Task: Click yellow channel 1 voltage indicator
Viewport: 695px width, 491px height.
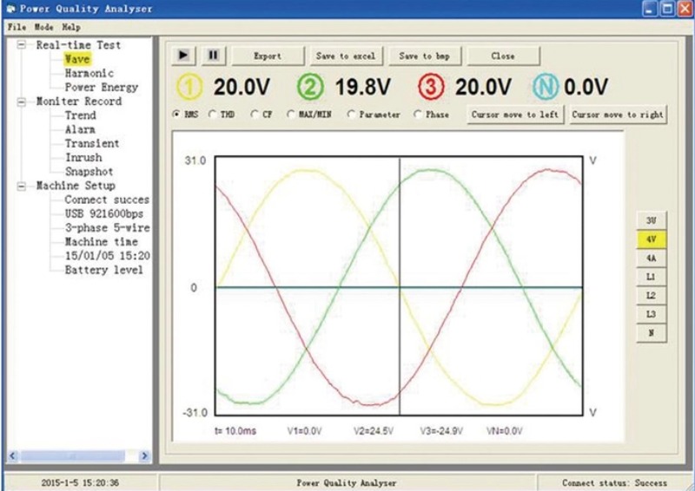Action: click(x=193, y=88)
